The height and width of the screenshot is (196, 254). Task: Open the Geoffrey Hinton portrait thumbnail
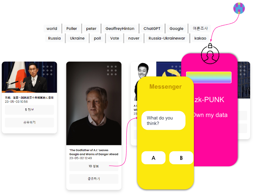pyautogui.click(x=94, y=103)
